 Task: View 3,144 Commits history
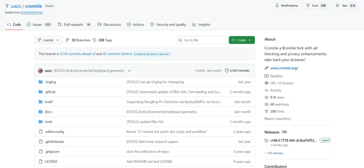pyautogui.click(x=237, y=70)
